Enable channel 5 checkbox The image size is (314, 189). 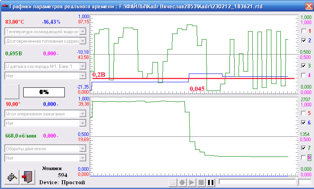[x=303, y=113]
